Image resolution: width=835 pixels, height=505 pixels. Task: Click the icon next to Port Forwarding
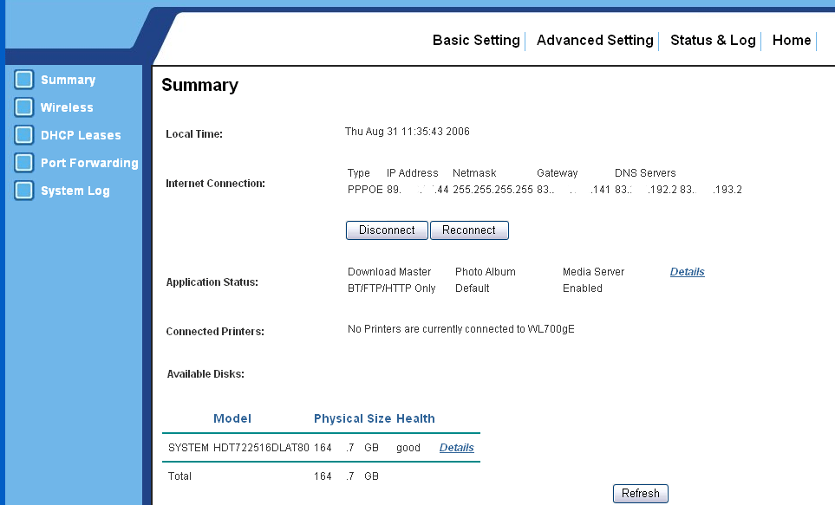[24, 163]
